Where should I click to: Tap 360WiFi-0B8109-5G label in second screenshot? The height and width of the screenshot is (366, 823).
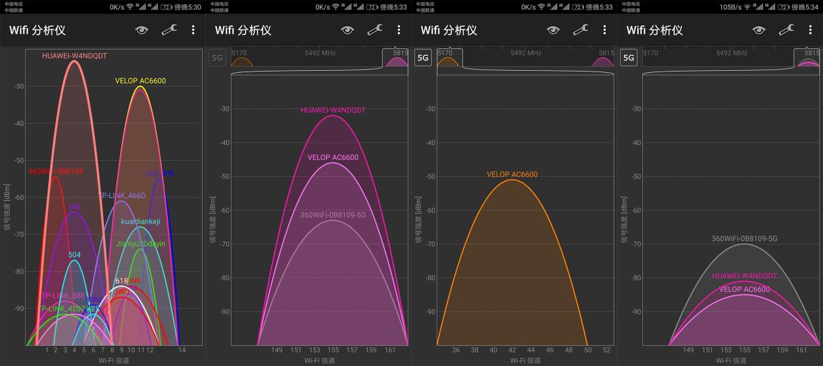[x=333, y=215]
